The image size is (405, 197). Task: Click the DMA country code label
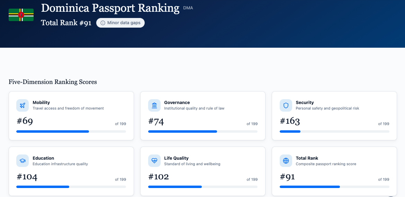tap(188, 8)
